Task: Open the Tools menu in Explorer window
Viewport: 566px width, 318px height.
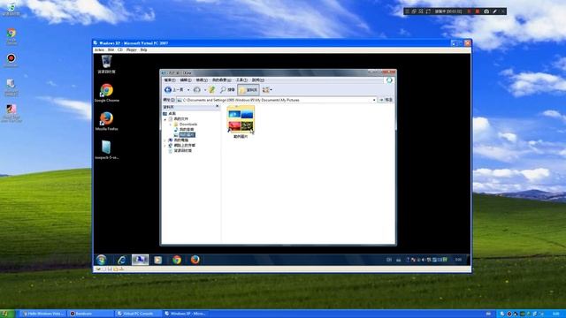Action: click(x=241, y=80)
